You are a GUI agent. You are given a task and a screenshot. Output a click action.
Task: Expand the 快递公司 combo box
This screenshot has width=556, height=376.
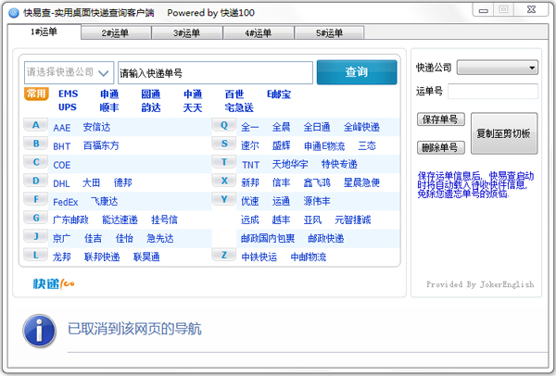point(498,68)
